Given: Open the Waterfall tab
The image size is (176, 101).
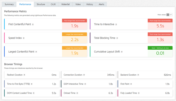Looking at the screenshot, I should [66, 4].
